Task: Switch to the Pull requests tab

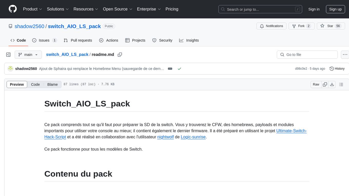Action: (78, 40)
